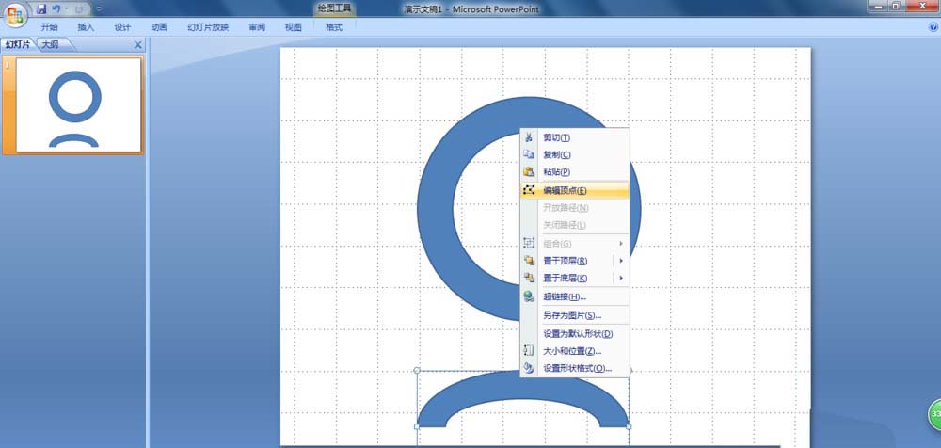Open the 格式 drawing tools tab

click(x=334, y=27)
